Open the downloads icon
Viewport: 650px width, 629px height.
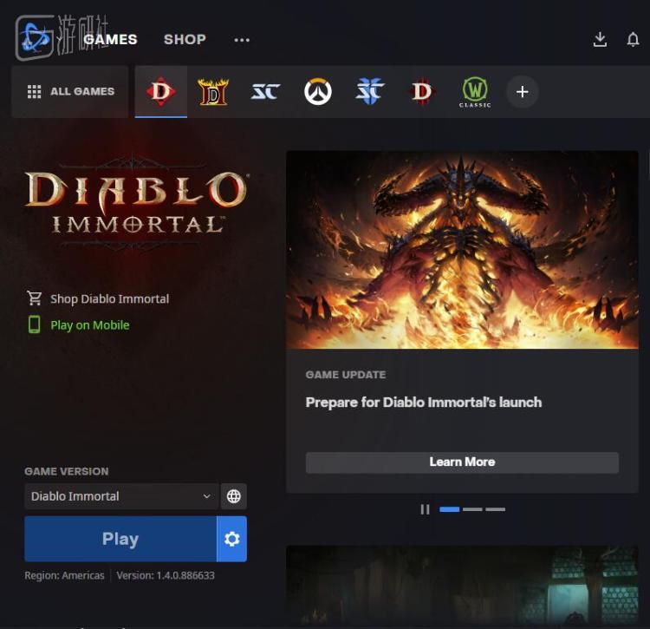pos(600,39)
